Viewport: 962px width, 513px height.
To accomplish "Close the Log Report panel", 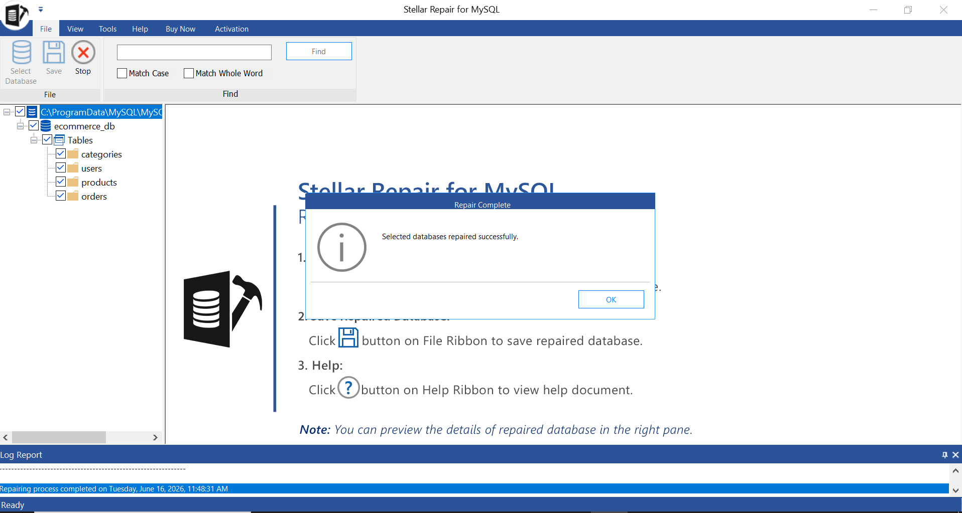I will click(x=955, y=455).
